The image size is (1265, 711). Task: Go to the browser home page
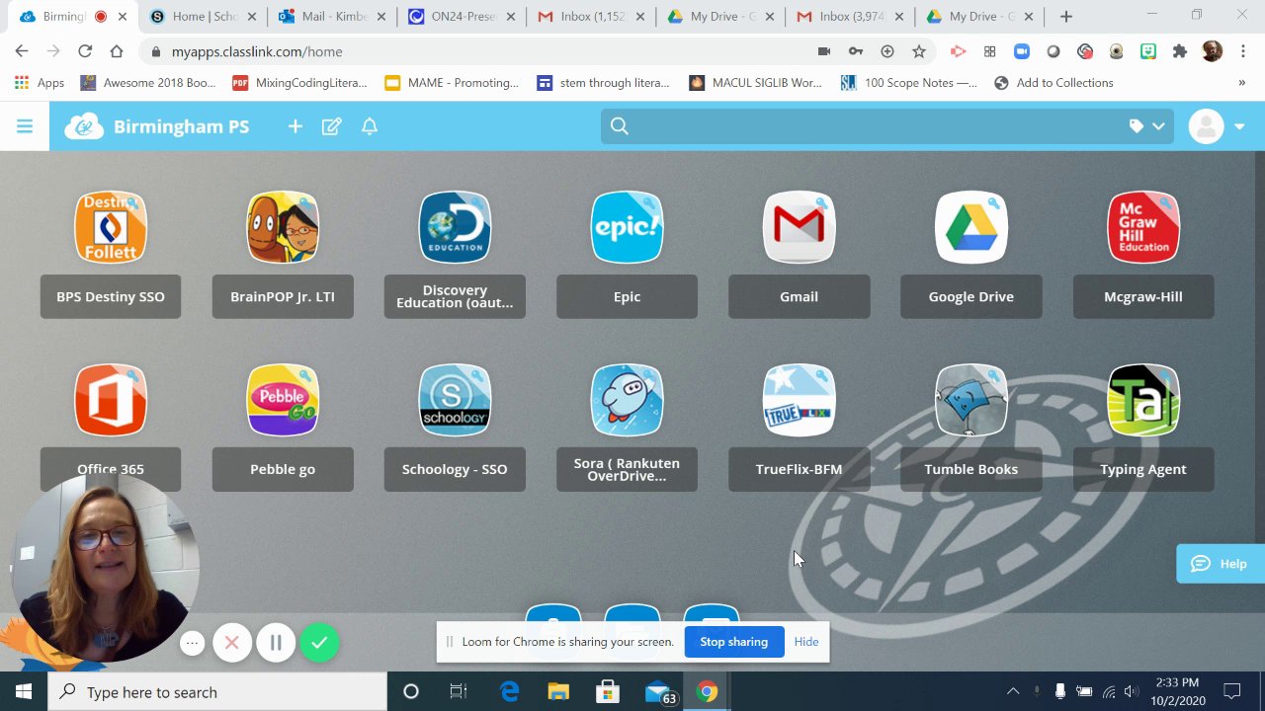(117, 51)
